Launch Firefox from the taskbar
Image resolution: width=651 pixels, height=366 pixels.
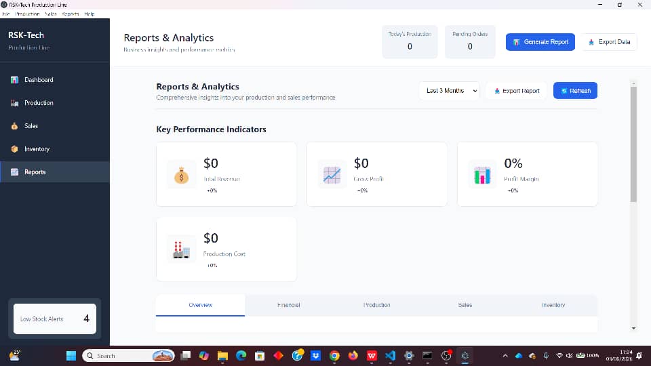353,356
